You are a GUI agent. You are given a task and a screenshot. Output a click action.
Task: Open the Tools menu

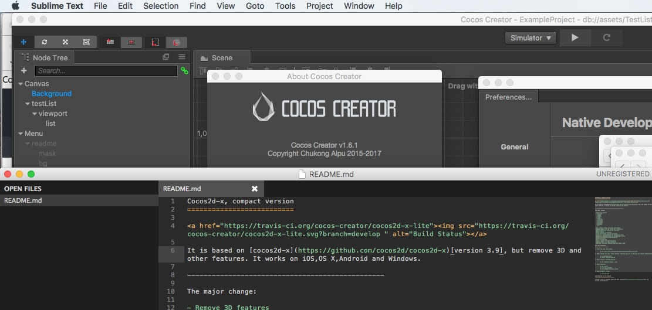(285, 6)
